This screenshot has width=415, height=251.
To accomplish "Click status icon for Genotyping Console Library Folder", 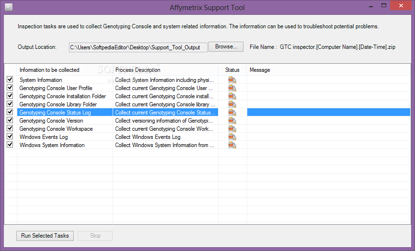I will point(232,104).
